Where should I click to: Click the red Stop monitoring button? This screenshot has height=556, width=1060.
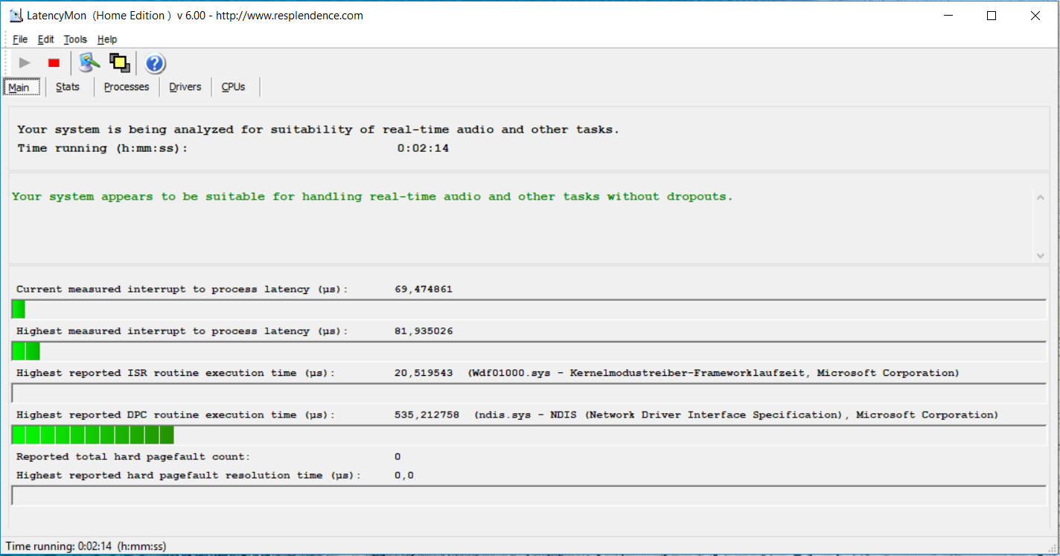click(x=54, y=63)
